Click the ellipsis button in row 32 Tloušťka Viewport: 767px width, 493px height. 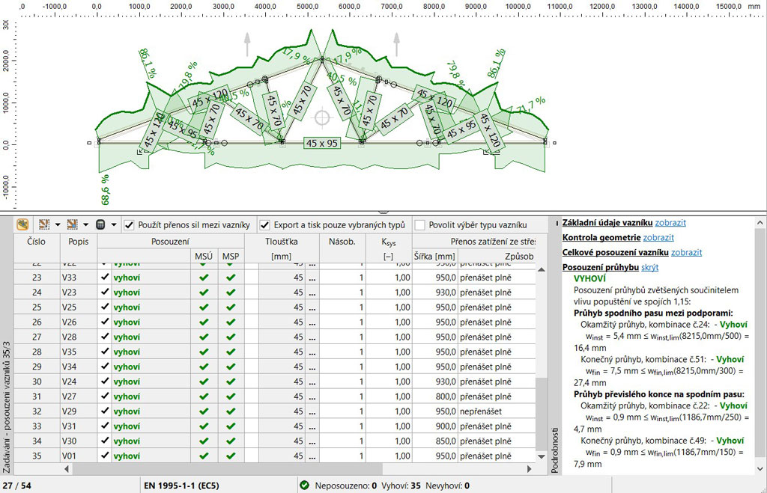click(312, 411)
